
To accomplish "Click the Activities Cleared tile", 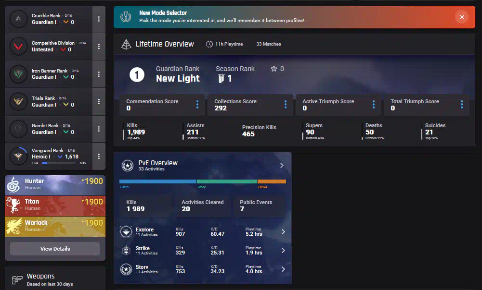I will click(203, 205).
